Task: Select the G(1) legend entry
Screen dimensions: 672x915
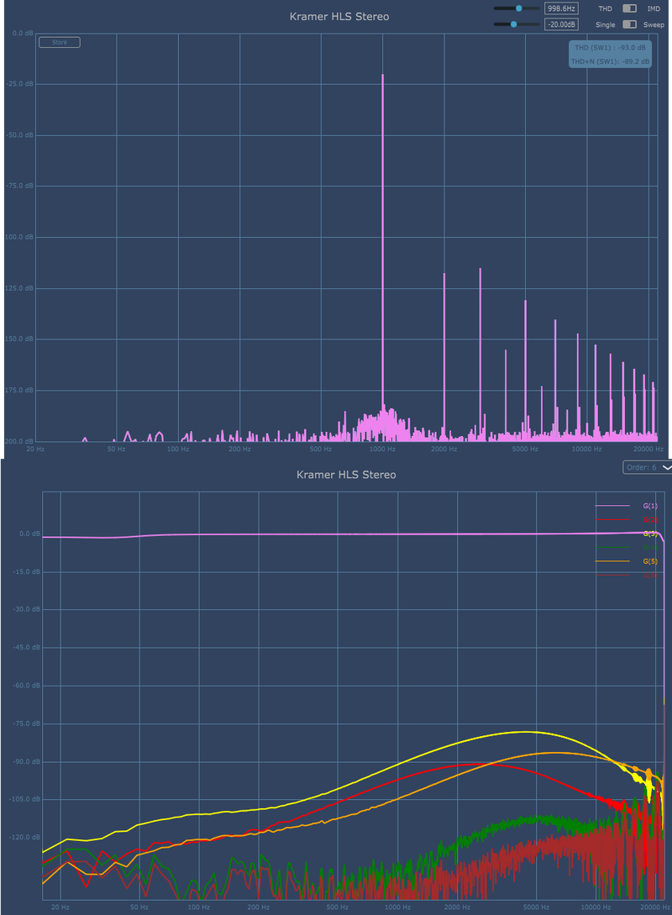Action: (x=626, y=506)
